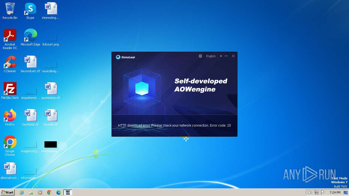
Task: Launch FileZilla Client shortcut
Action: pyautogui.click(x=10, y=91)
